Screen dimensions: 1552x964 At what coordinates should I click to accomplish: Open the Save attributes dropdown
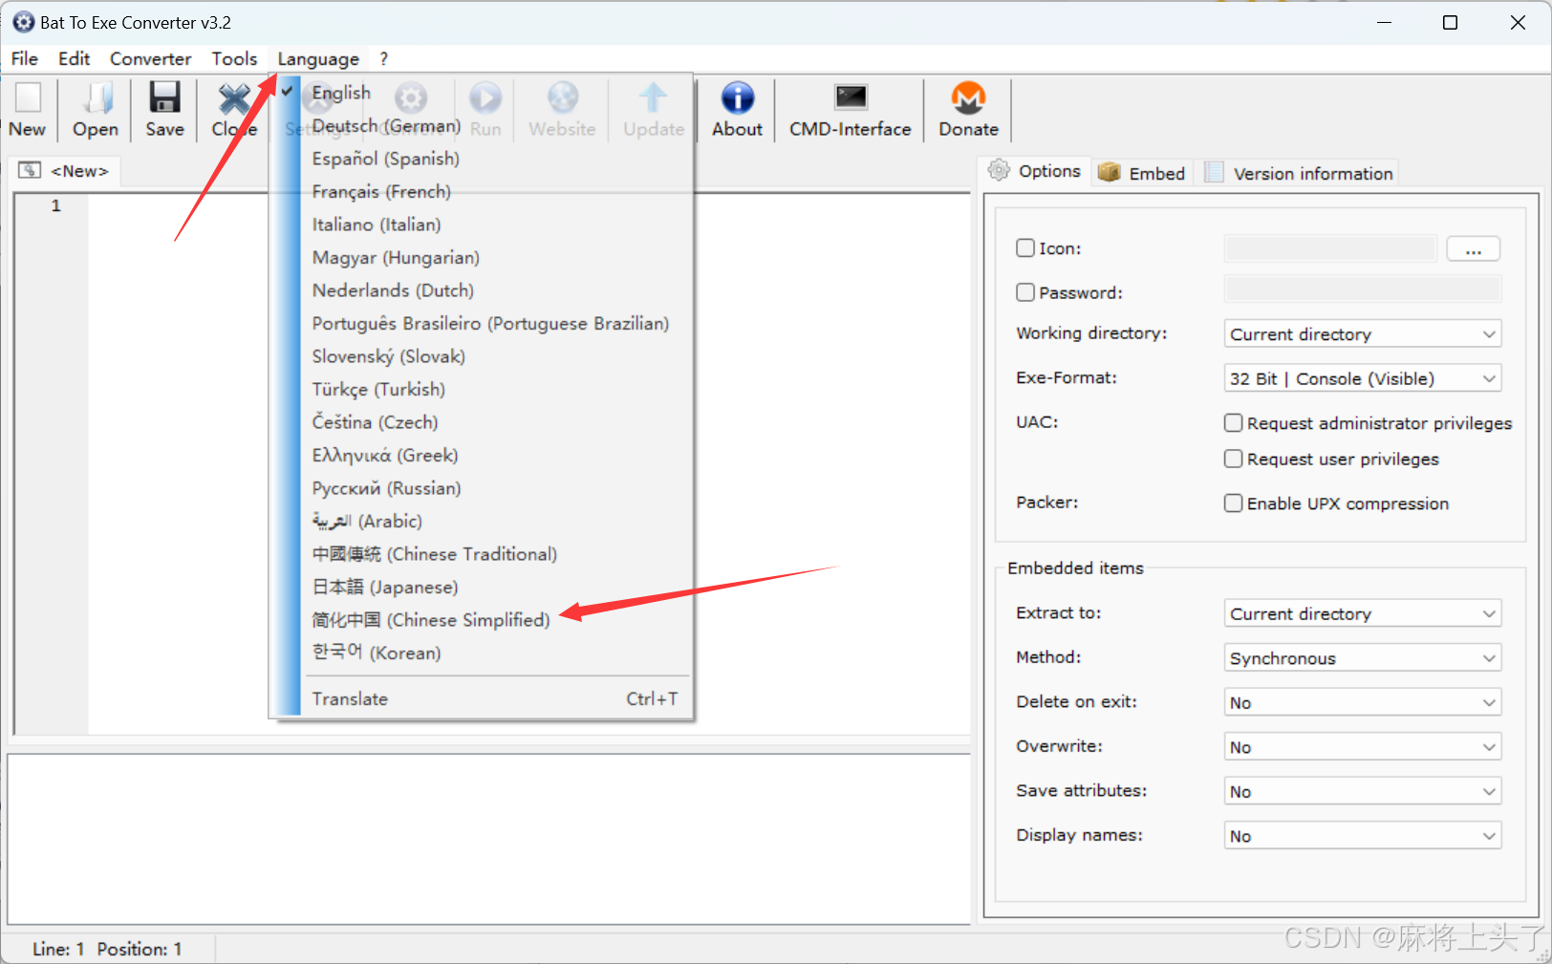pyautogui.click(x=1363, y=791)
